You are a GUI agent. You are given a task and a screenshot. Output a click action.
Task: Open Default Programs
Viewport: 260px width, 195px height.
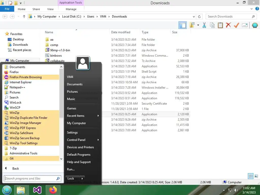[83, 155]
